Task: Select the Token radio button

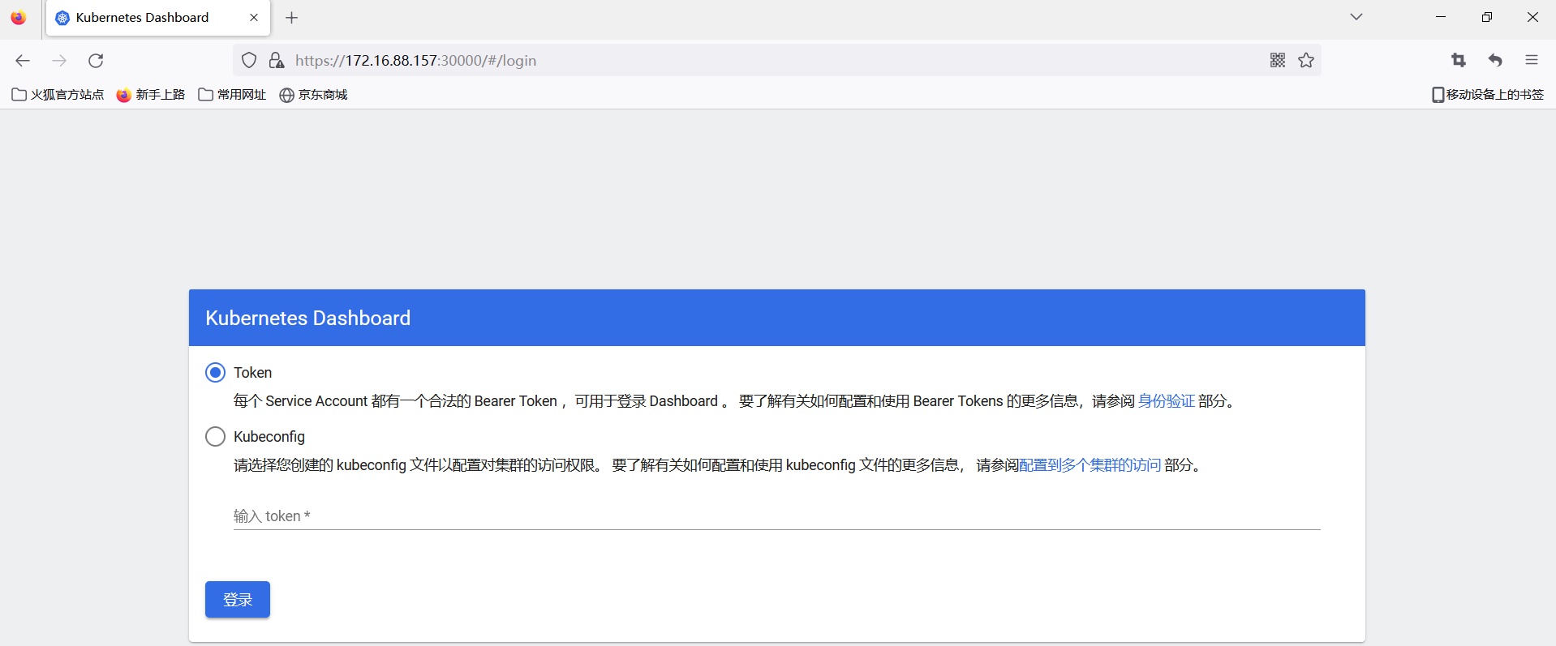Action: coord(215,372)
